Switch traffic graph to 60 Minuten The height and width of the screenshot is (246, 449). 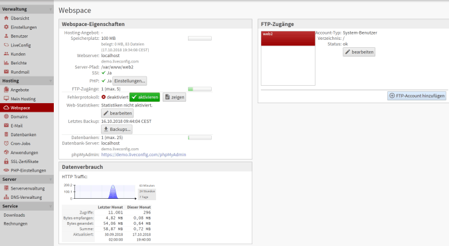click(x=147, y=185)
